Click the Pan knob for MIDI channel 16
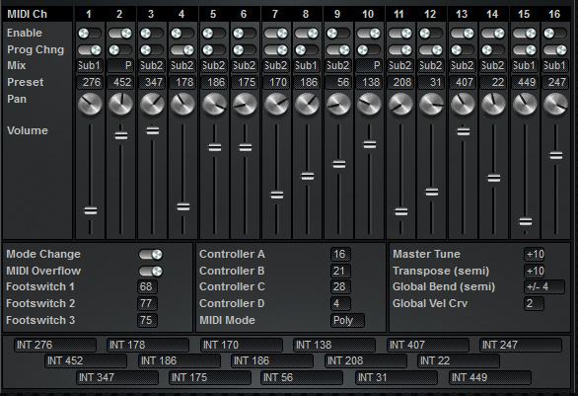 tap(555, 104)
